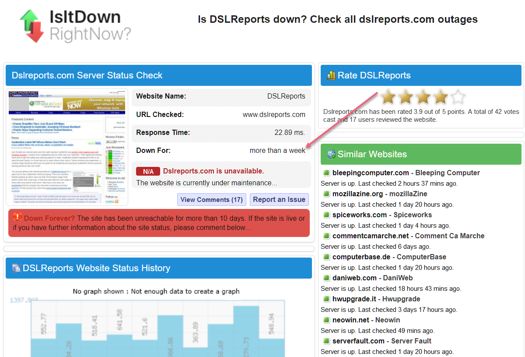
Task: Click 'Last checked 49 mins ago' status text
Action: coord(396,330)
